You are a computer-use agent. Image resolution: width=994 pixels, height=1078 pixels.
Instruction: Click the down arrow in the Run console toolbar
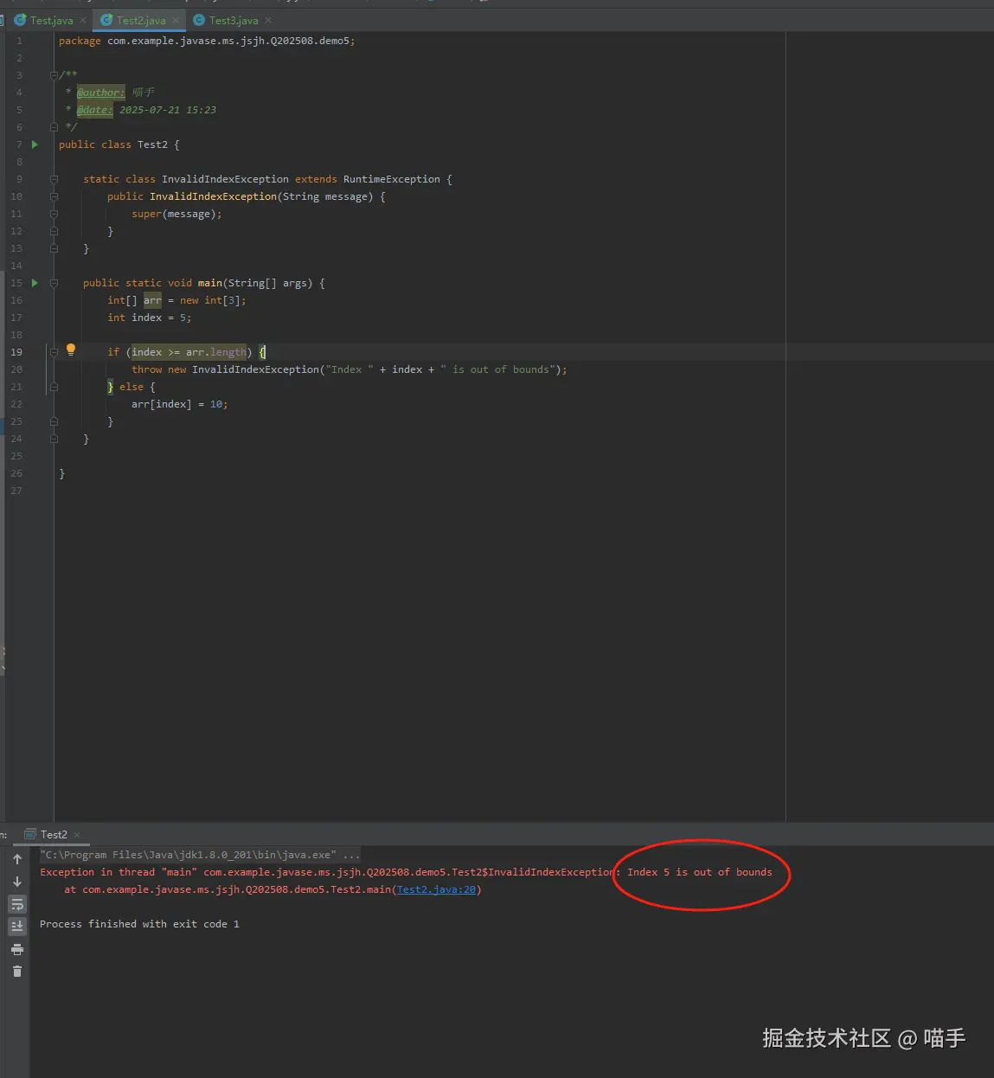pyautogui.click(x=17, y=882)
